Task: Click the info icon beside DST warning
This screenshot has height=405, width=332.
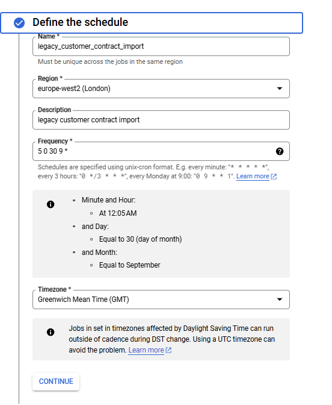Action: click(51, 332)
